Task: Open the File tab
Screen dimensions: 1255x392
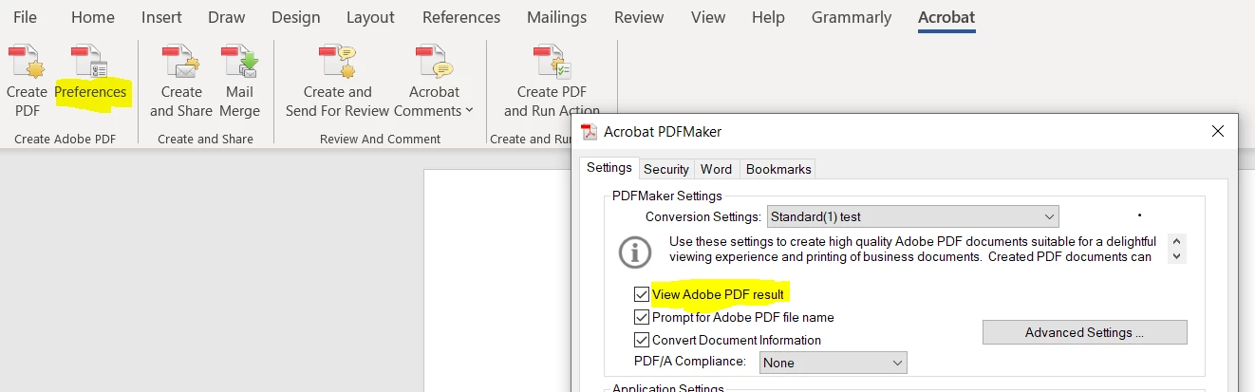Action: [26, 17]
